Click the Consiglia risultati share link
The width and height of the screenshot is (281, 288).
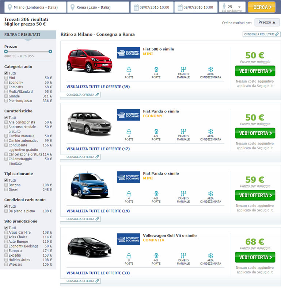coord(261,34)
